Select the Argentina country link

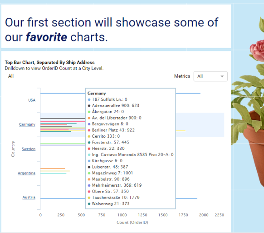click(27, 173)
